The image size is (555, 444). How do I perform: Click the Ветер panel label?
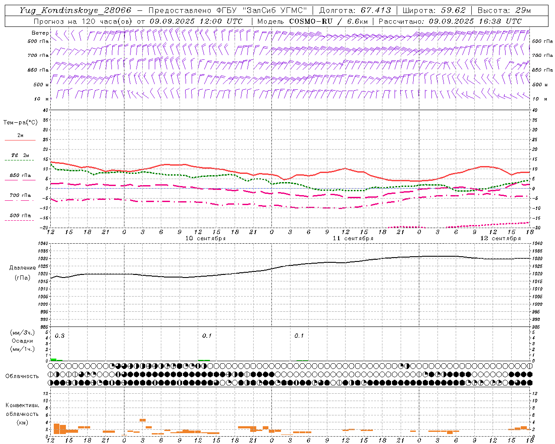click(x=40, y=33)
